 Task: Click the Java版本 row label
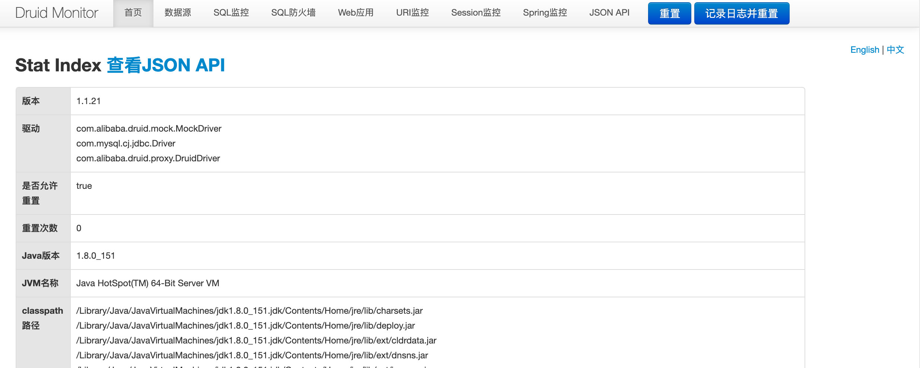click(x=41, y=256)
